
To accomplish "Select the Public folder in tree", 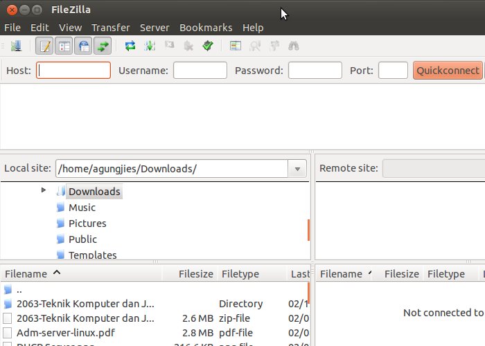I will click(82, 239).
